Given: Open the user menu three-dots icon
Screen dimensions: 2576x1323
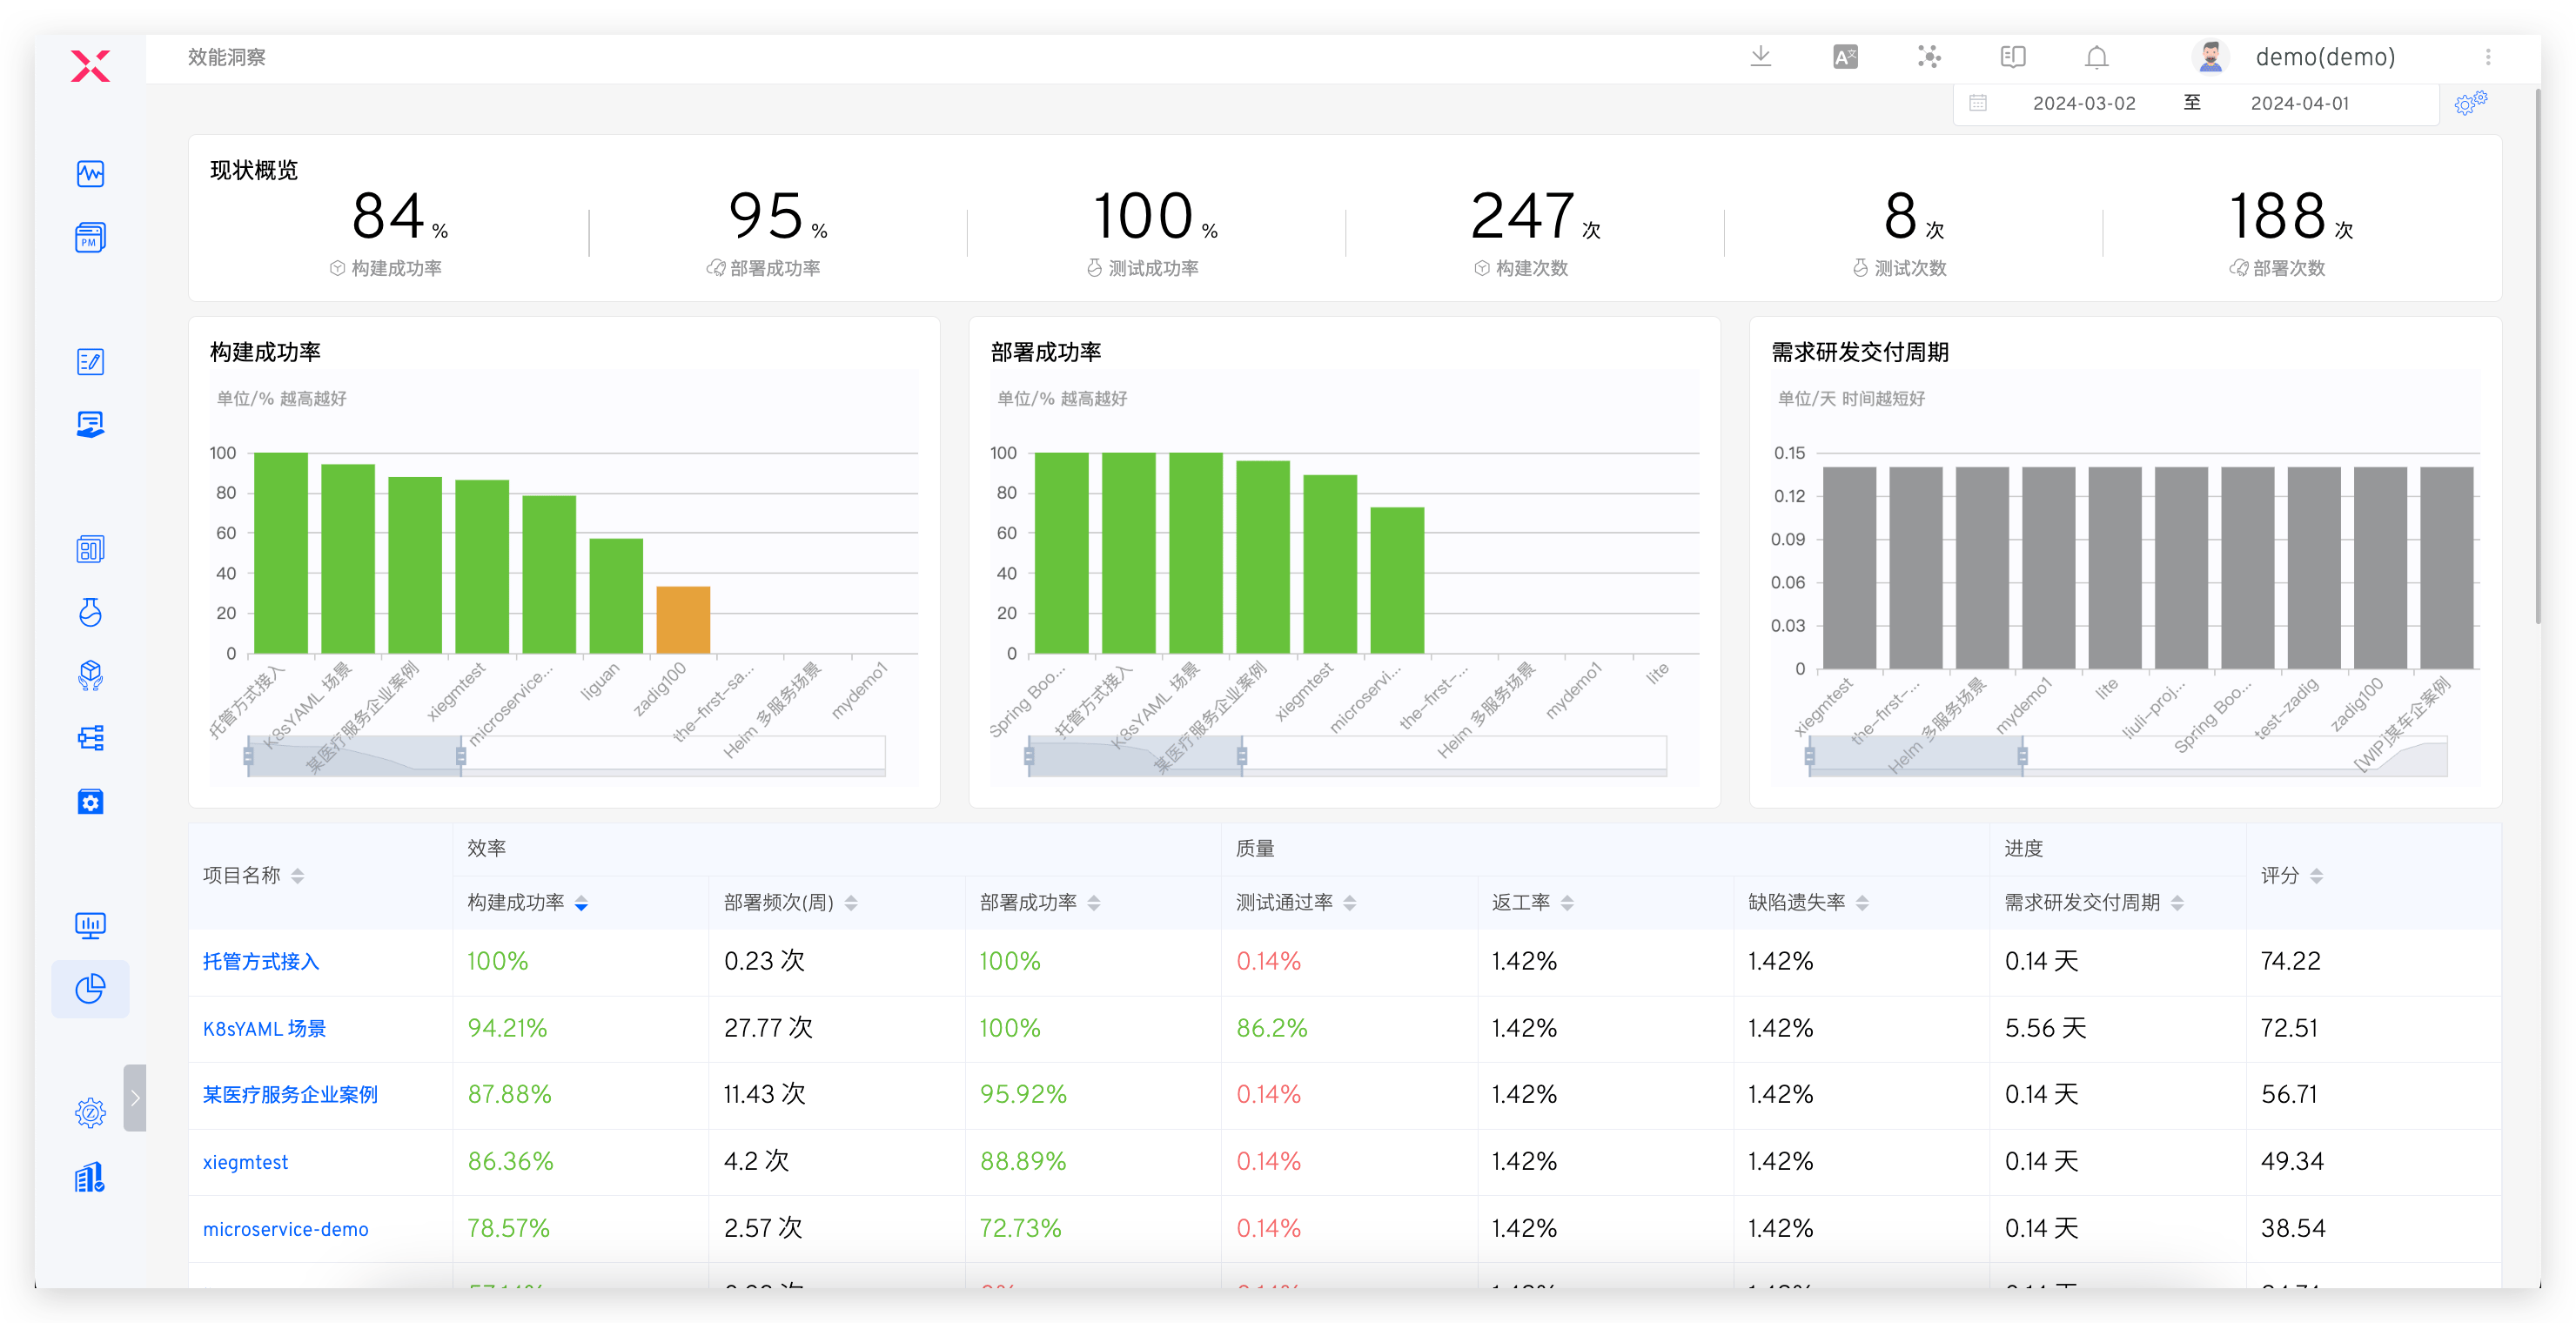Looking at the screenshot, I should (2488, 57).
